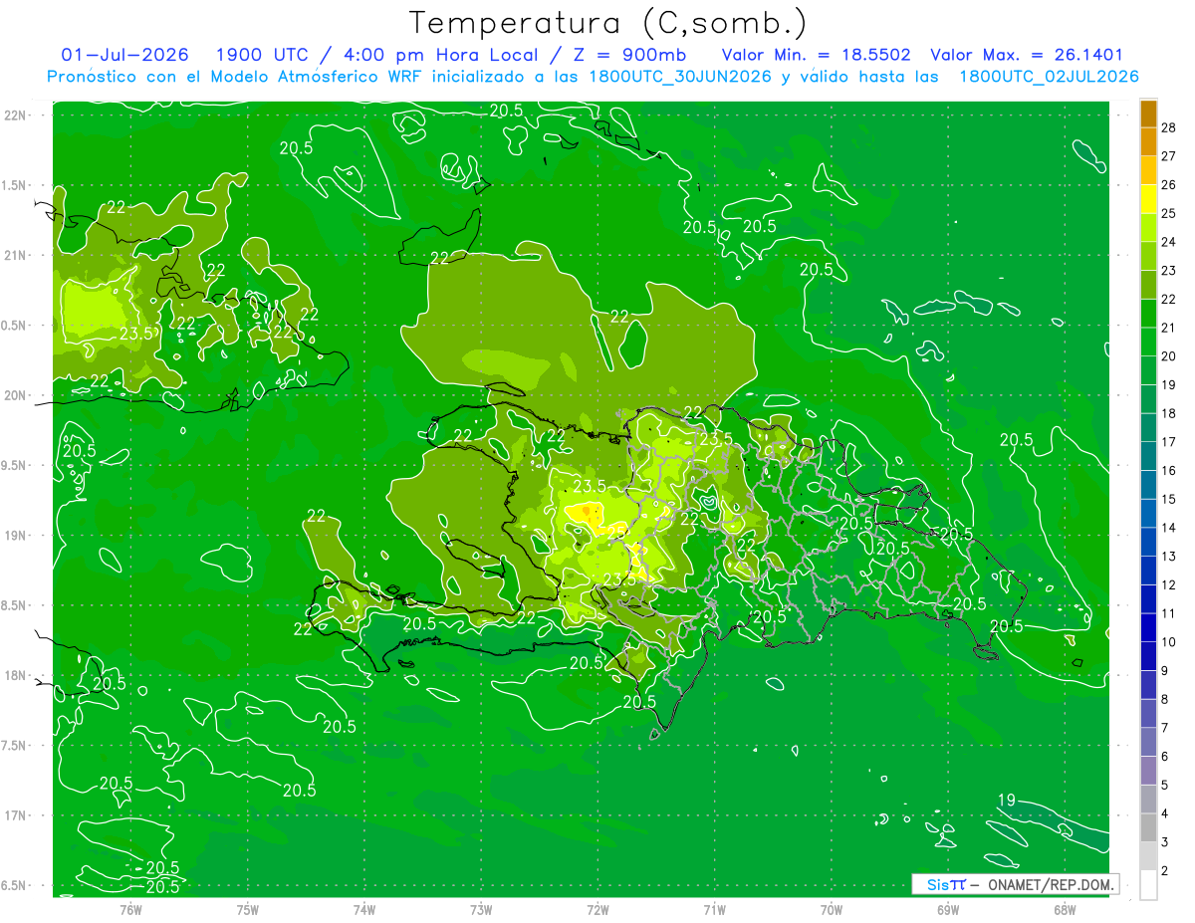The width and height of the screenshot is (1195, 923).
Task: Select the '01-Jul-2026' forecast date text
Action: [125, 55]
